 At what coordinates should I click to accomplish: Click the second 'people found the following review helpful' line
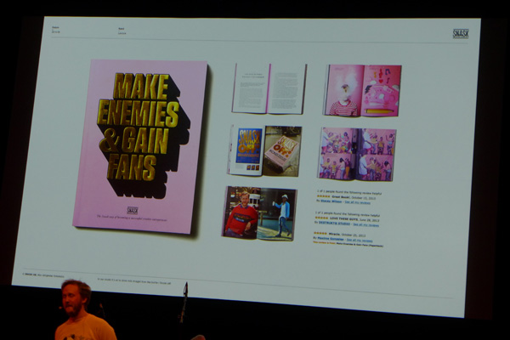click(348, 213)
